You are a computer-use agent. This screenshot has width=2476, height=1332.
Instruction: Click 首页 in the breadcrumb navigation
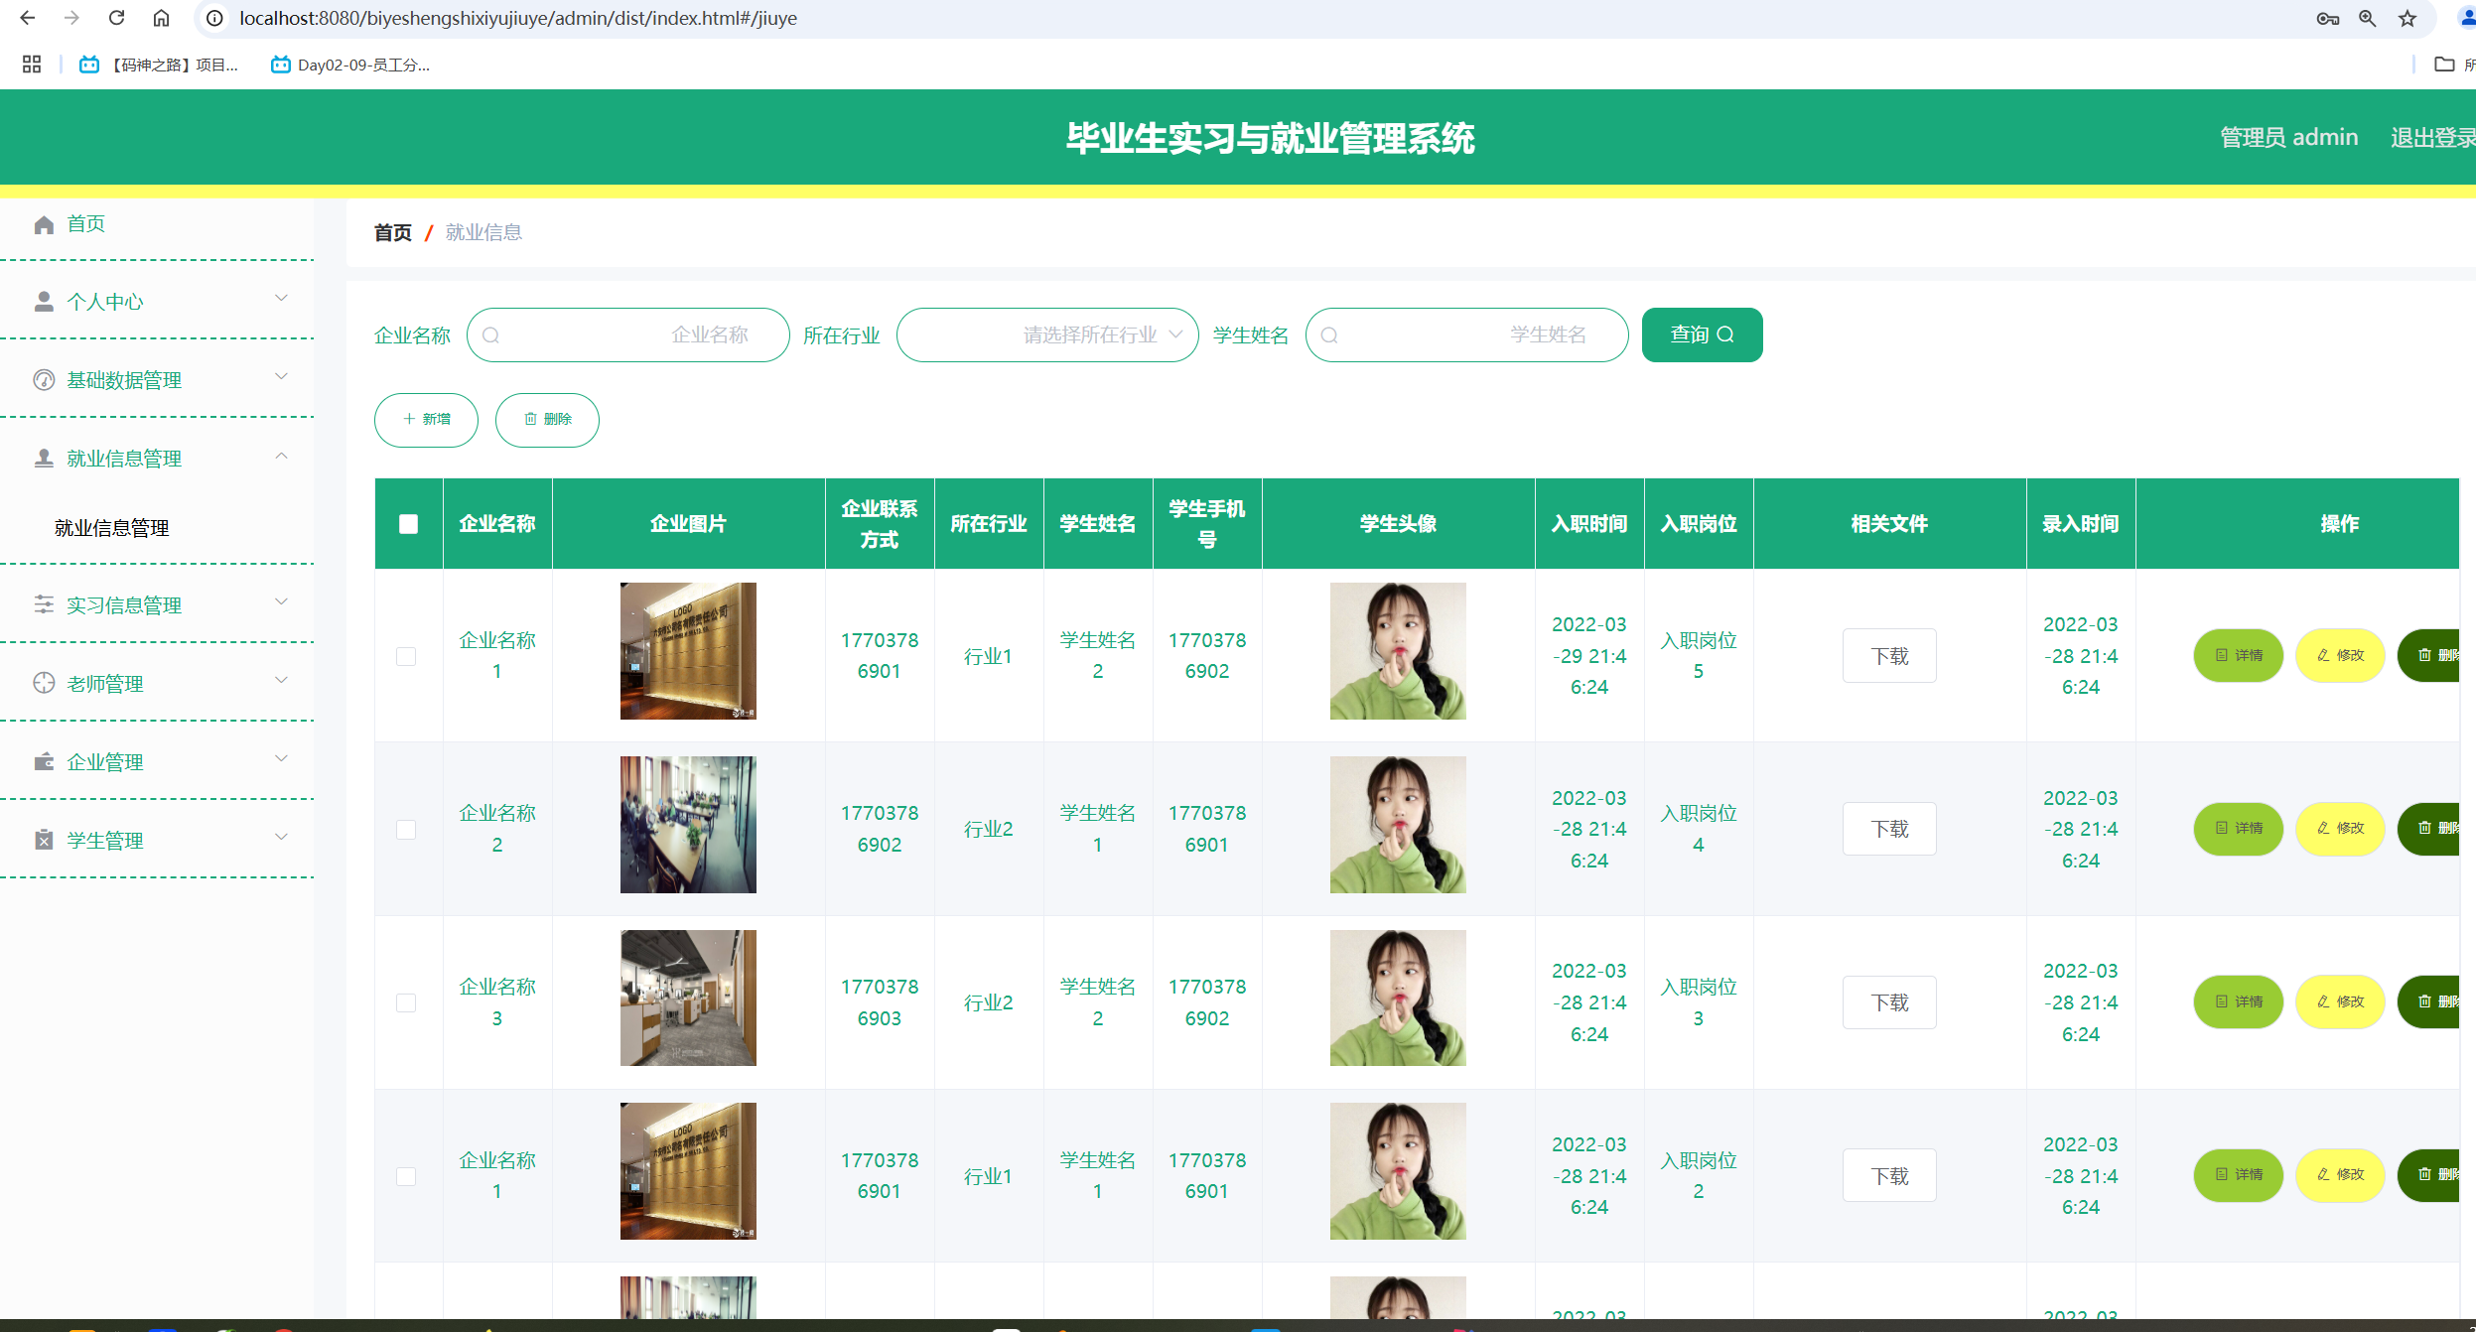(392, 232)
